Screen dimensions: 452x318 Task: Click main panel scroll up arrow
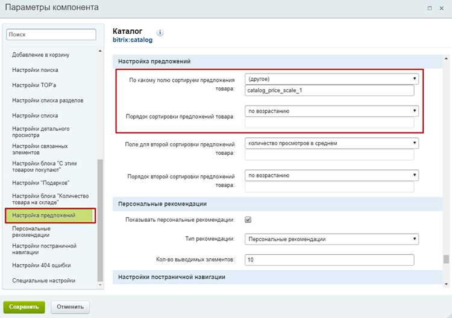[x=446, y=59]
